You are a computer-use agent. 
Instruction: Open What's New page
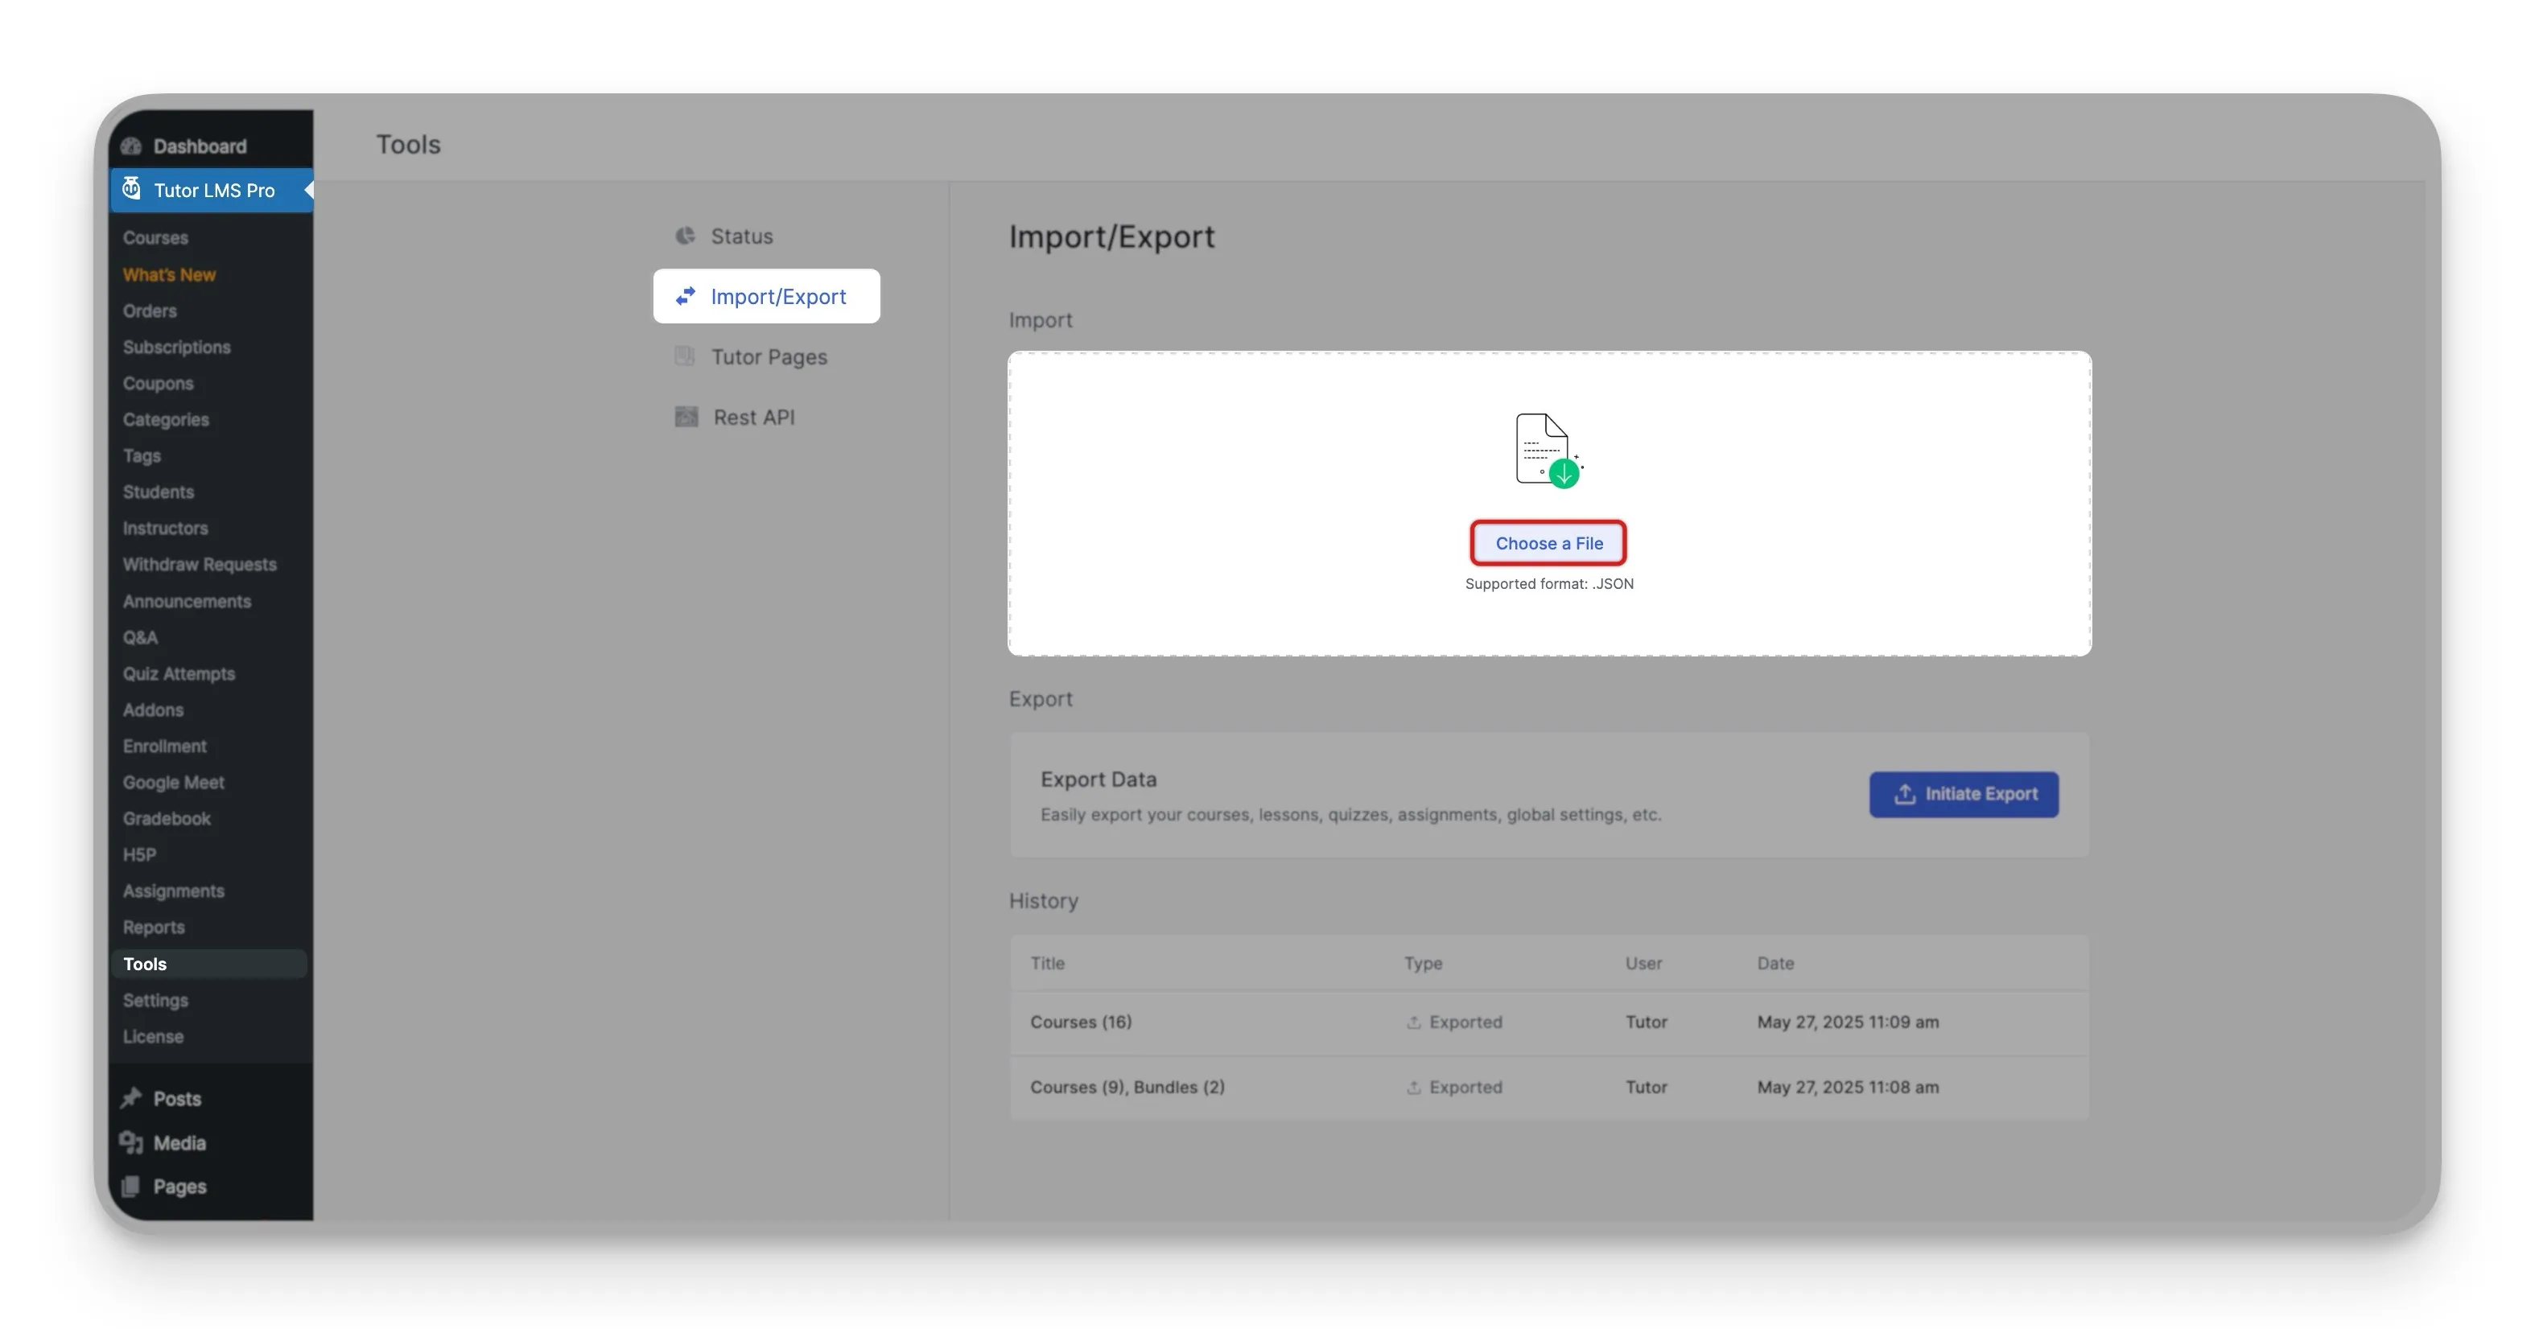tap(169, 274)
